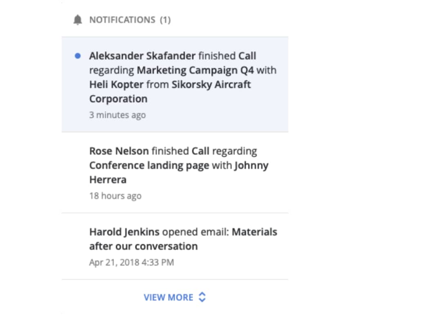Viewport: 431px width, 319px height.
Task: Click VIEW MORE to load older notifications
Action: (169, 297)
